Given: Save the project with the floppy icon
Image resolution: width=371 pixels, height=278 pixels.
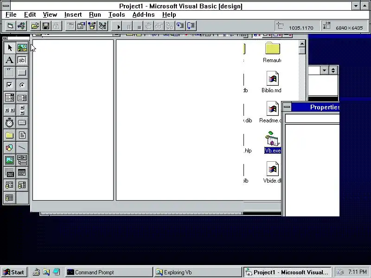Looking at the screenshot, I should pyautogui.click(x=46, y=26).
